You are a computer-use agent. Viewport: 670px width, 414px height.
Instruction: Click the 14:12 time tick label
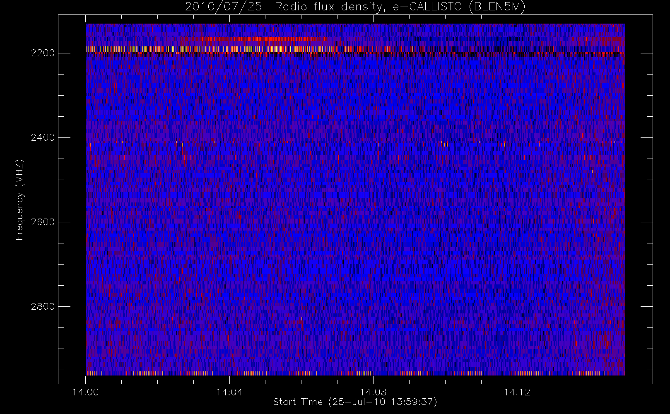(517, 392)
